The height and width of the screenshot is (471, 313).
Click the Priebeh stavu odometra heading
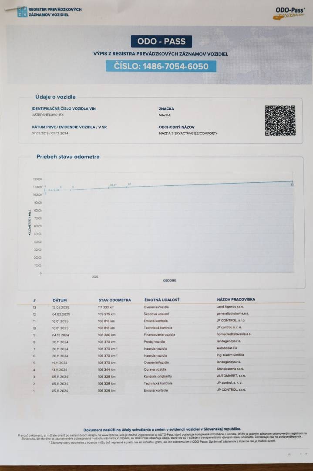(x=68, y=157)
